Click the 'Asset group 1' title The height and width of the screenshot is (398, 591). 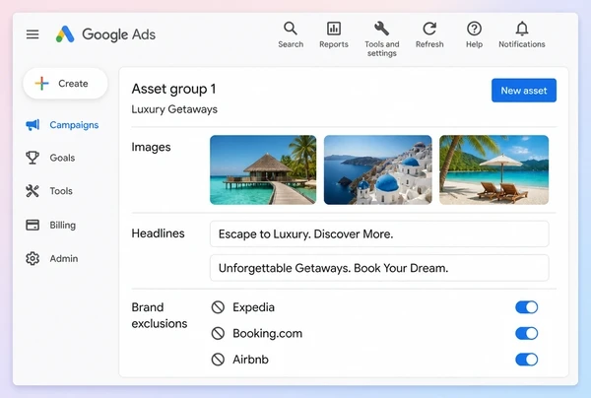click(173, 89)
